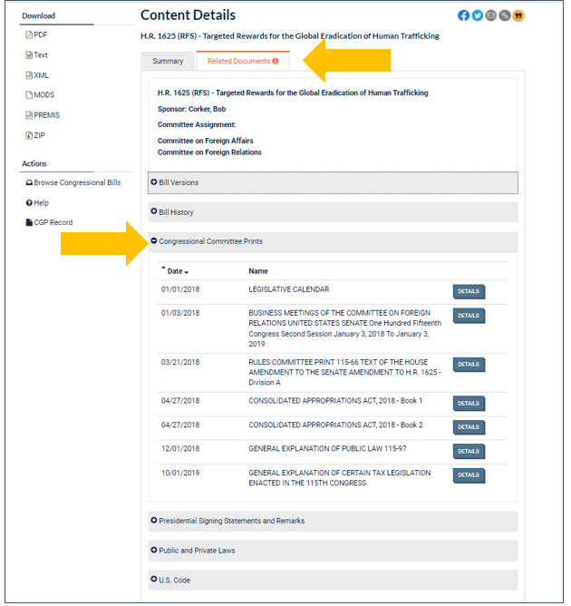Click the yellow citation quote icon

coord(518,15)
